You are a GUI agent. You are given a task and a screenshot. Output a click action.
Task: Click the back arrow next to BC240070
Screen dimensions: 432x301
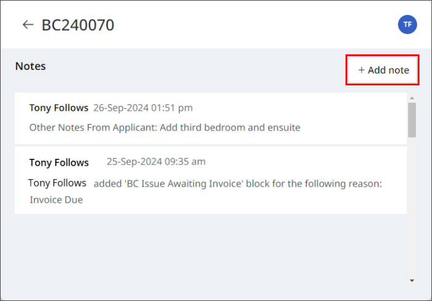coord(27,25)
